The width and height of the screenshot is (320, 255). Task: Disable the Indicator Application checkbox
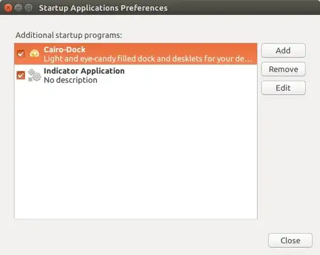pos(21,75)
